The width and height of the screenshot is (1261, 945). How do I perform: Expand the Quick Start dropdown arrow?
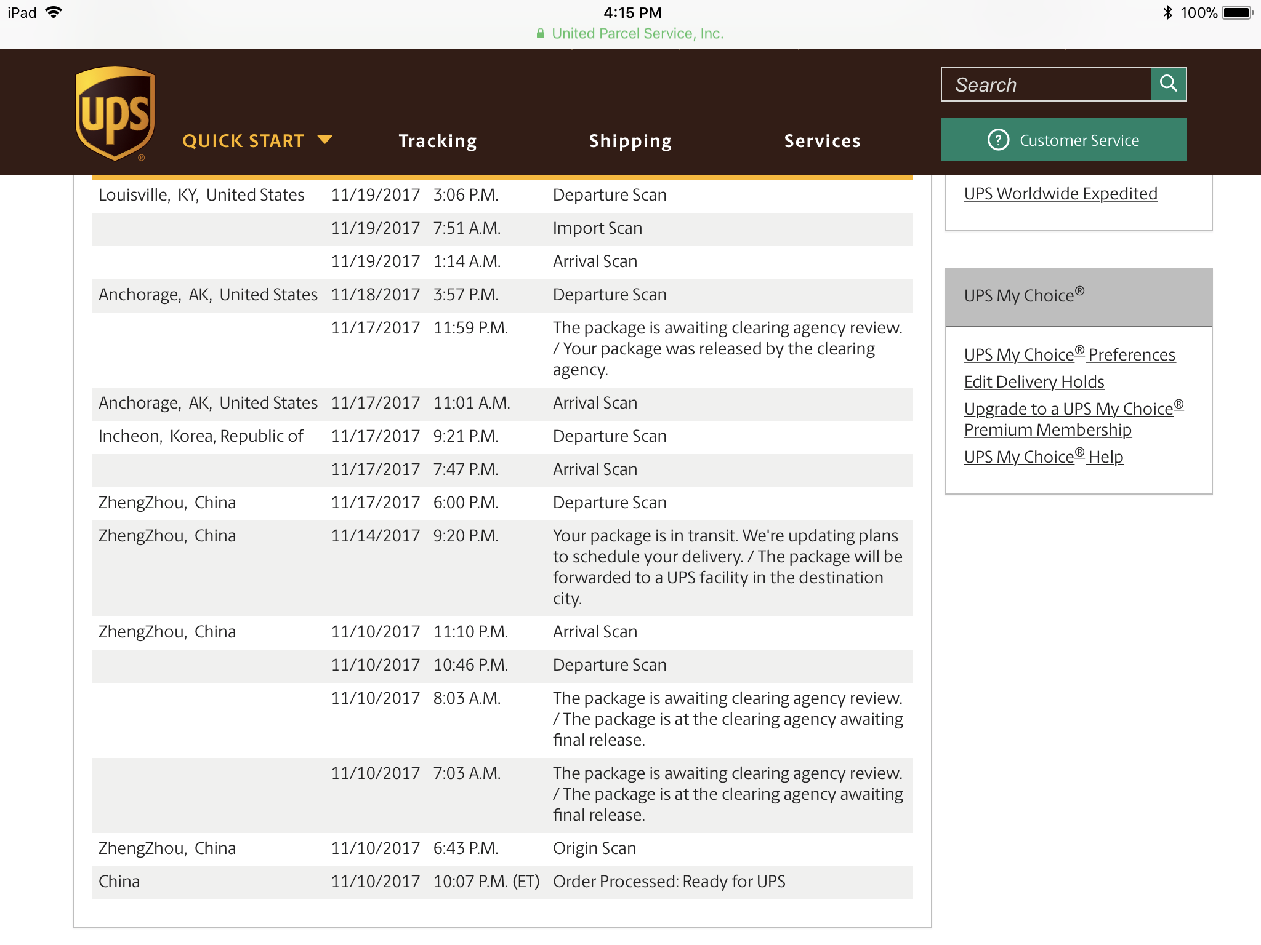click(x=324, y=140)
